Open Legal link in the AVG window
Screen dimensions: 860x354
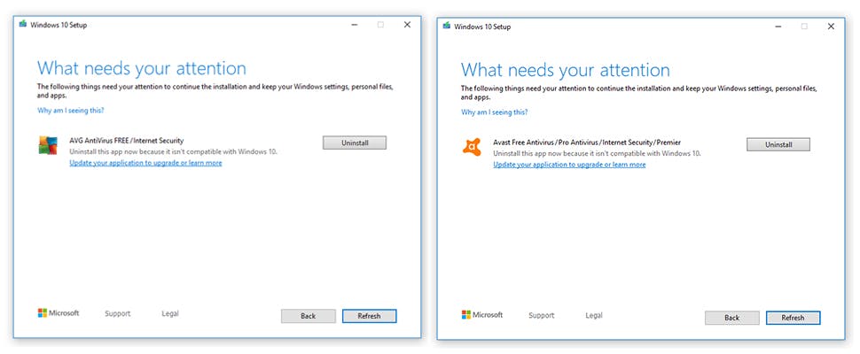point(170,313)
